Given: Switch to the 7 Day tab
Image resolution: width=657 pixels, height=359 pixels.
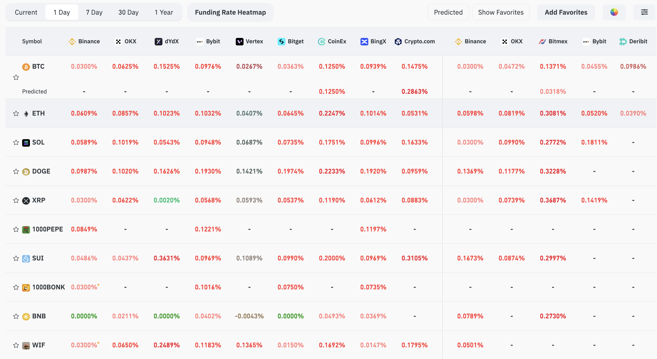Looking at the screenshot, I should (94, 12).
